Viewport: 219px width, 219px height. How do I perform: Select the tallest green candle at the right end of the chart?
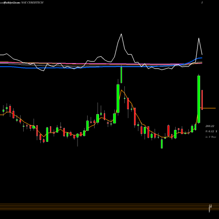tap(199, 99)
